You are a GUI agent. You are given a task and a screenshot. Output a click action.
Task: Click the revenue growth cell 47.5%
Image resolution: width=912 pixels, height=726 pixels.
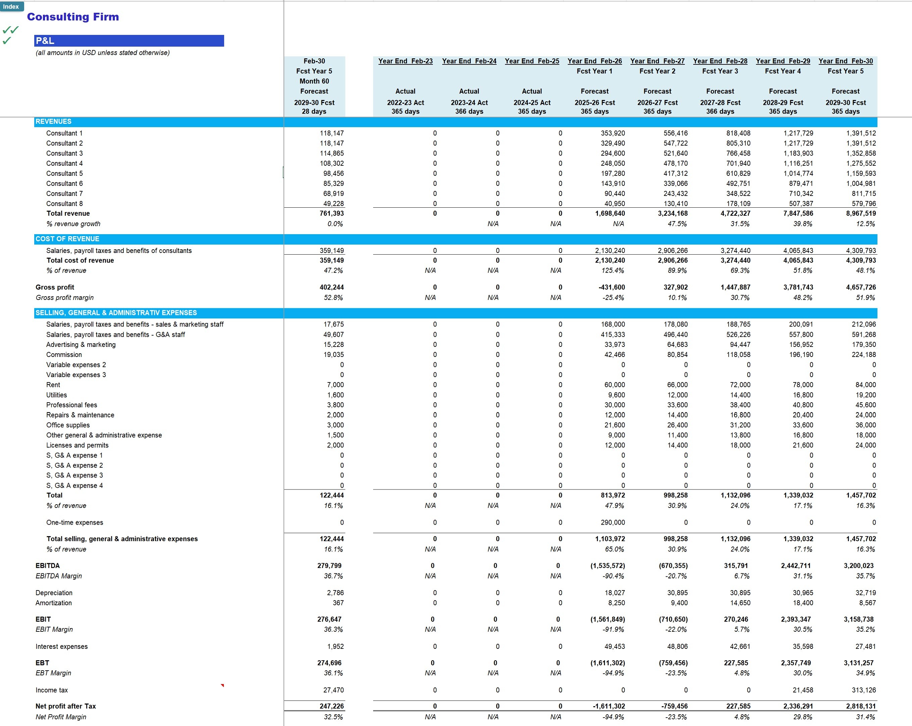pyautogui.click(x=677, y=224)
